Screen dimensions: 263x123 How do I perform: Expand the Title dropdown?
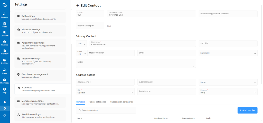pyautogui.click(x=81, y=44)
